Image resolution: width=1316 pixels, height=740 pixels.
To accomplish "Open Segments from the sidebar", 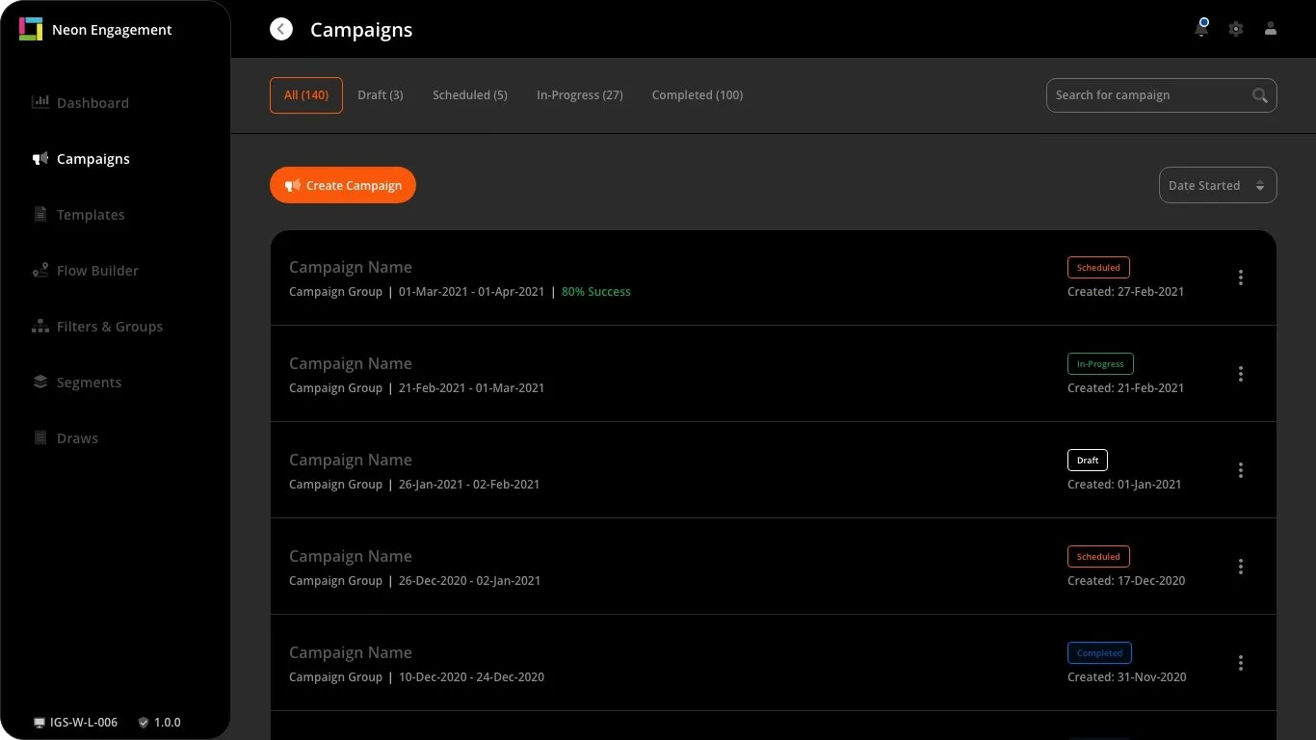I will pos(89,383).
